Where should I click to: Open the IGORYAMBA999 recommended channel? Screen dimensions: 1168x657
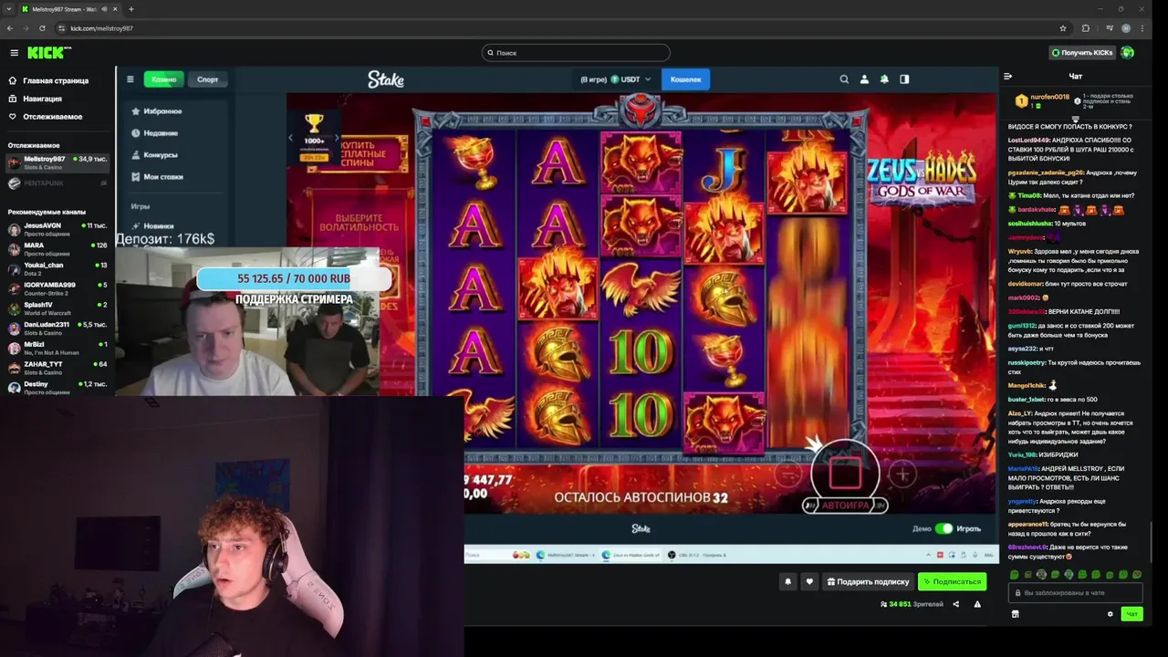click(x=57, y=288)
